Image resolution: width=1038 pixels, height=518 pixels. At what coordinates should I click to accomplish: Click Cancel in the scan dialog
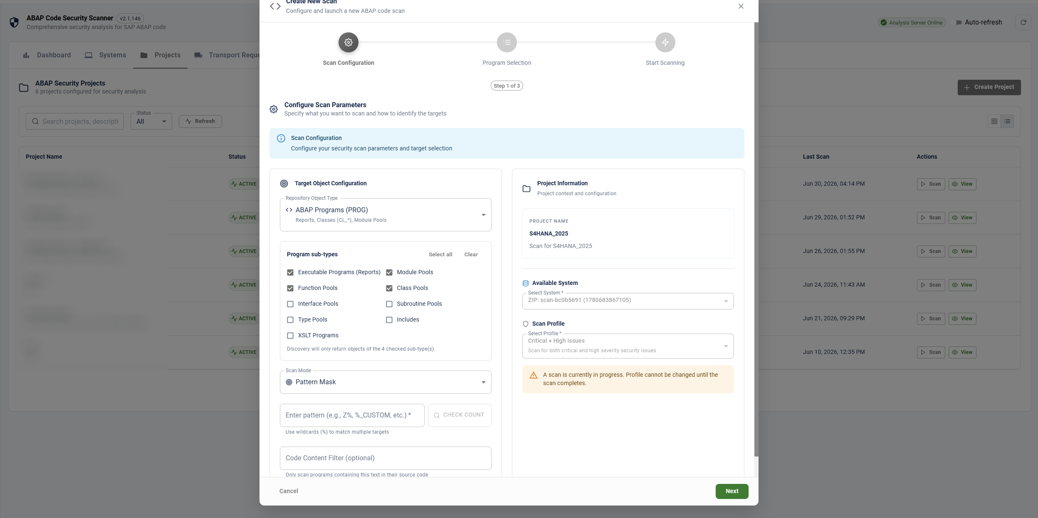[289, 491]
